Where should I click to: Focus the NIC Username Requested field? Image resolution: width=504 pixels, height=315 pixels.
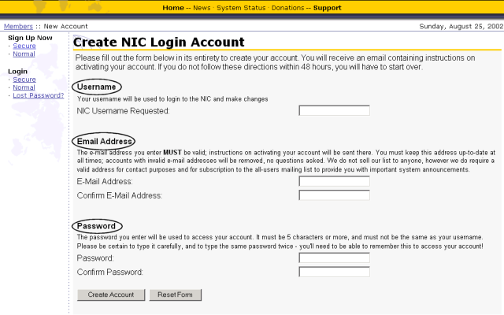pyautogui.click(x=334, y=111)
